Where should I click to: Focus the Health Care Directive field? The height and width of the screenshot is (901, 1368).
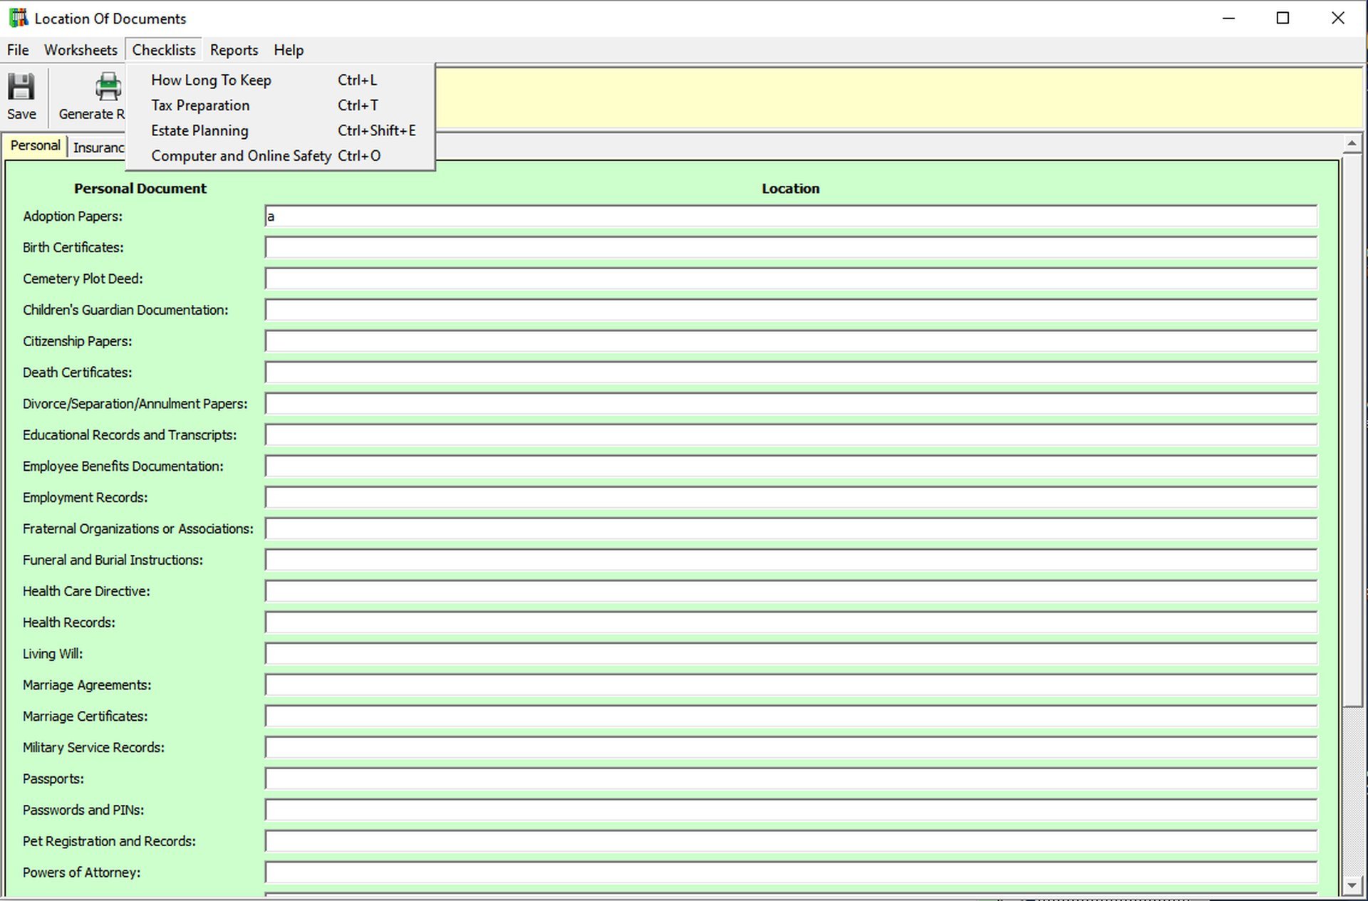click(791, 591)
